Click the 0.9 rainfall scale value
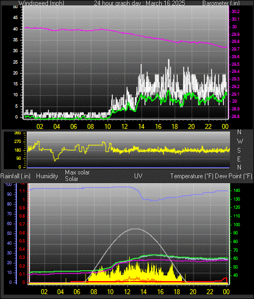 [22, 208]
